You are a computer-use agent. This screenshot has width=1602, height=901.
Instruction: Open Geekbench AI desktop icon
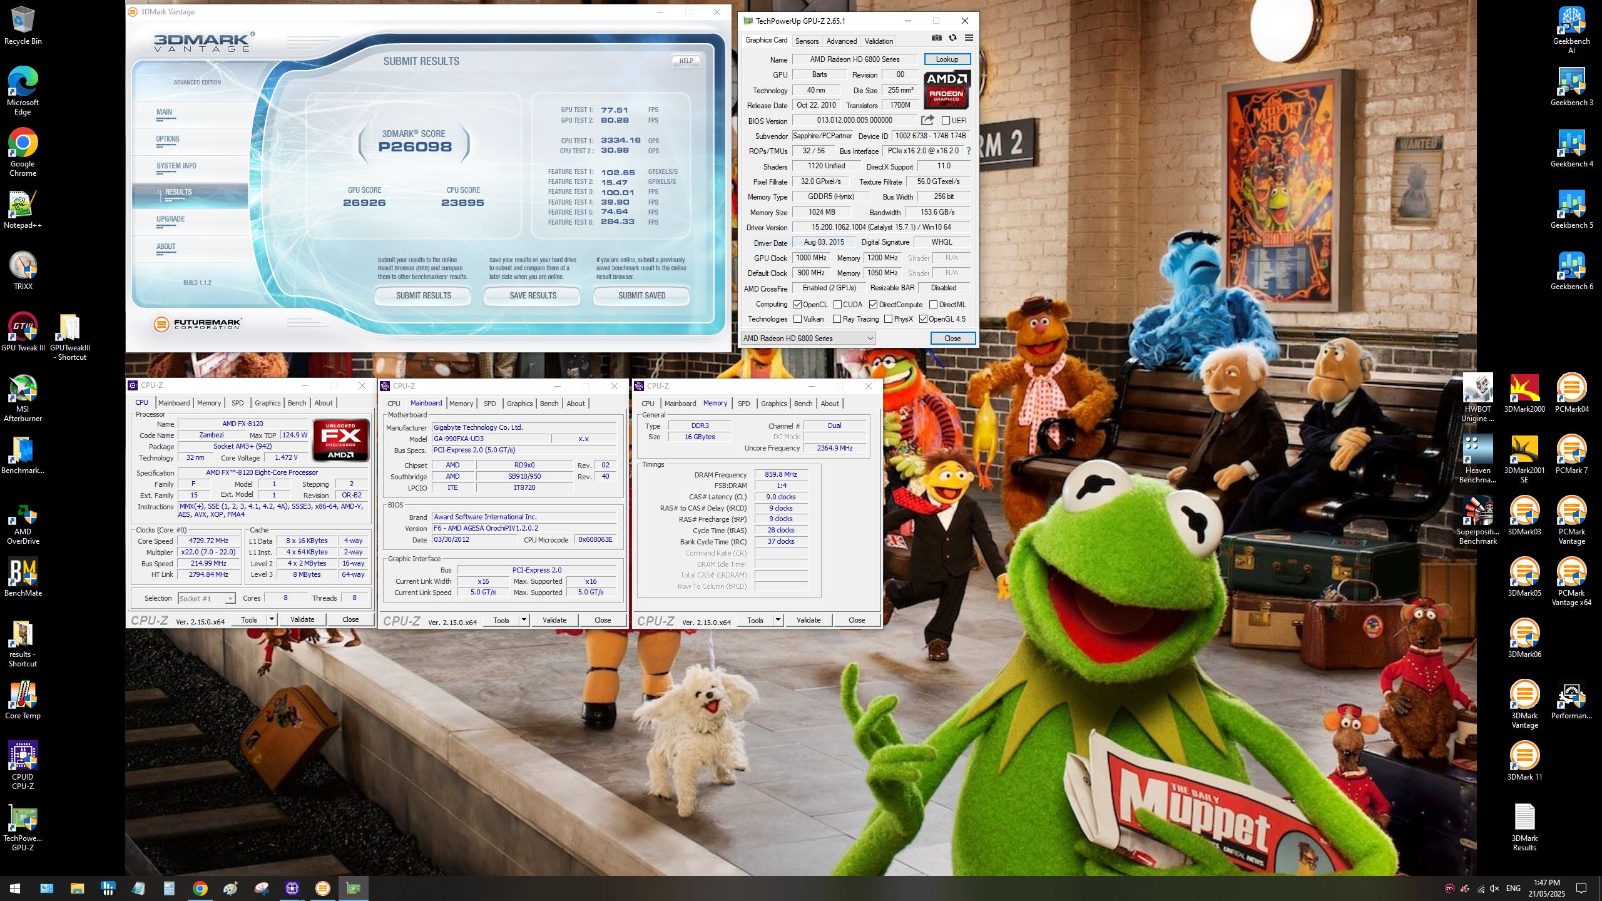pos(1571,29)
